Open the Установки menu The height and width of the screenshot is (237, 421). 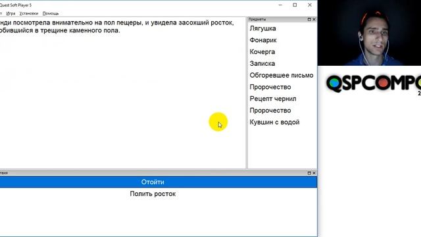click(x=29, y=13)
